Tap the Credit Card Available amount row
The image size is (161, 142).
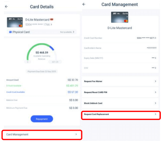(42, 92)
